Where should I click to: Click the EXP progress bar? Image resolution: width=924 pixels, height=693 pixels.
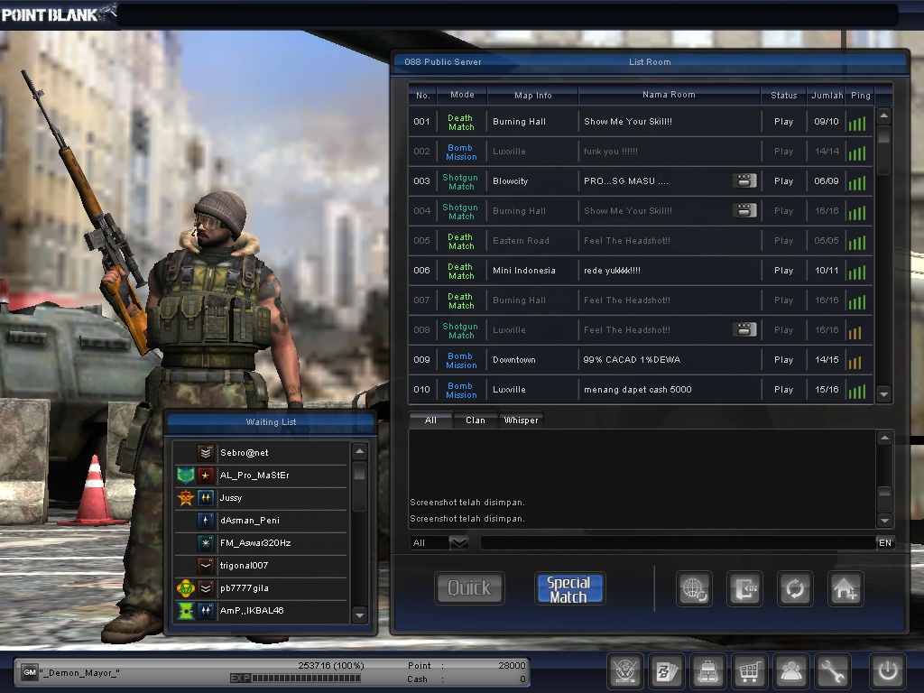click(x=306, y=679)
